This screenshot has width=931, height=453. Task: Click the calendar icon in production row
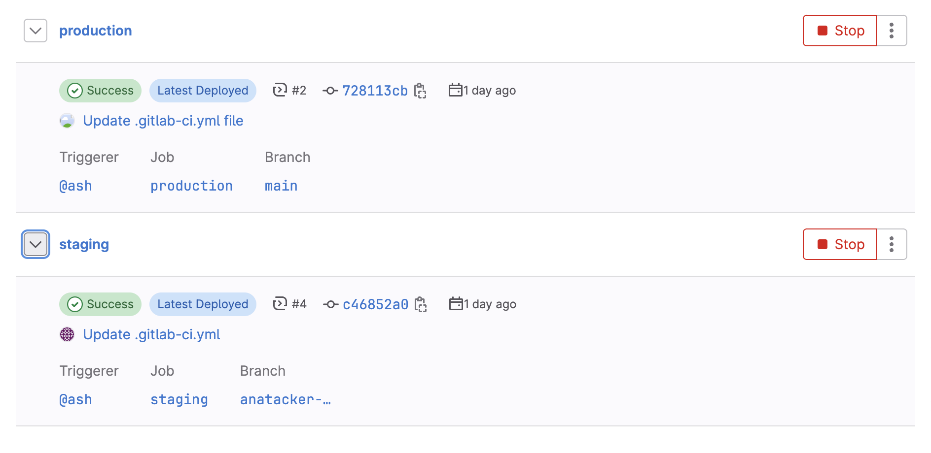455,90
